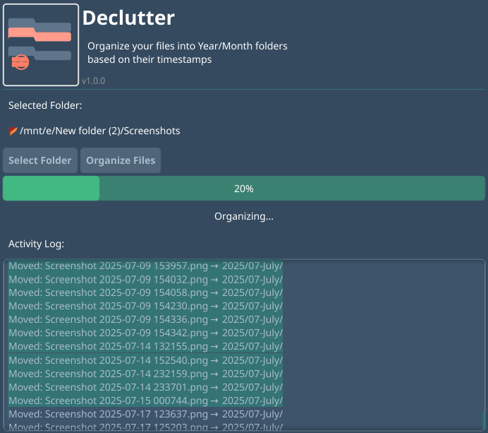Click the log line for Screenshot 2025-07-14 152540.png
Screen dimensions: 488x433
click(145, 360)
